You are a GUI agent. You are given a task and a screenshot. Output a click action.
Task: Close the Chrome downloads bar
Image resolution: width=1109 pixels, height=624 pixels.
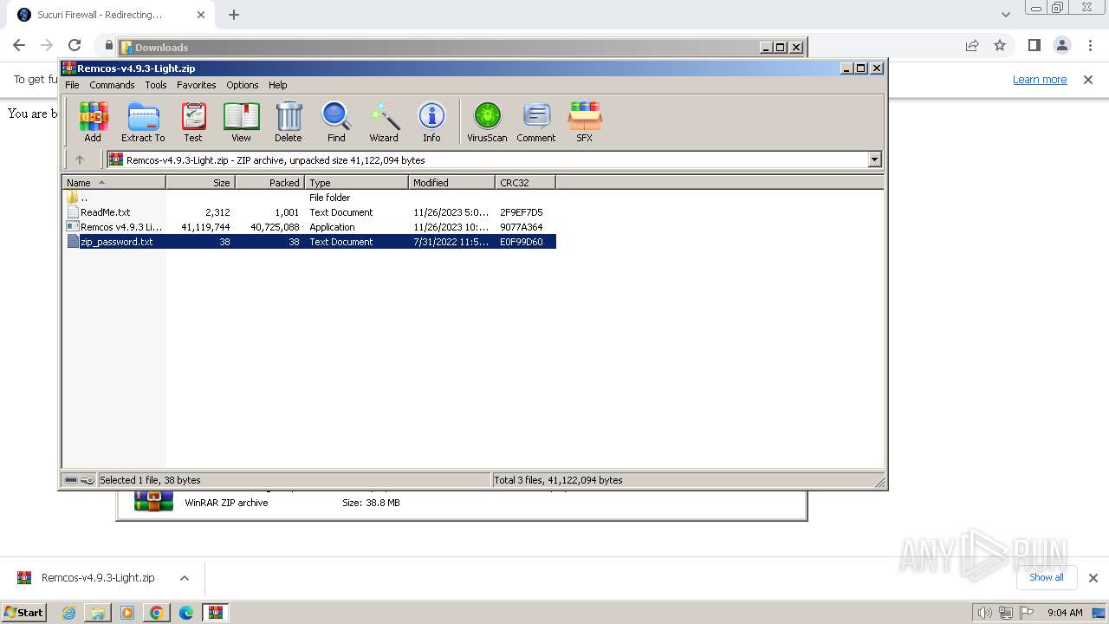(x=1093, y=578)
